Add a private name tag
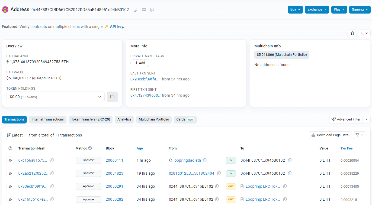The width and height of the screenshot is (372, 205). click(x=140, y=63)
